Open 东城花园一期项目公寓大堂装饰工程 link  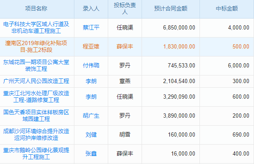[36, 65]
